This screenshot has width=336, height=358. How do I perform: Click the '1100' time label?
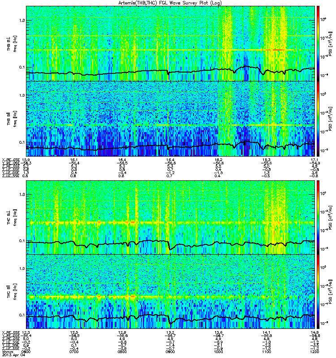(x=267, y=352)
